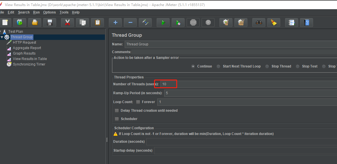This screenshot has width=337, height=164.
Task: Save the test plan with floppy icon
Action: pyautogui.click(x=50, y=22)
